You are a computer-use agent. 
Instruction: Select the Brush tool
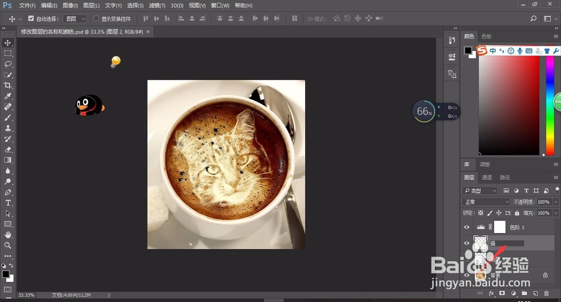[x=7, y=117]
